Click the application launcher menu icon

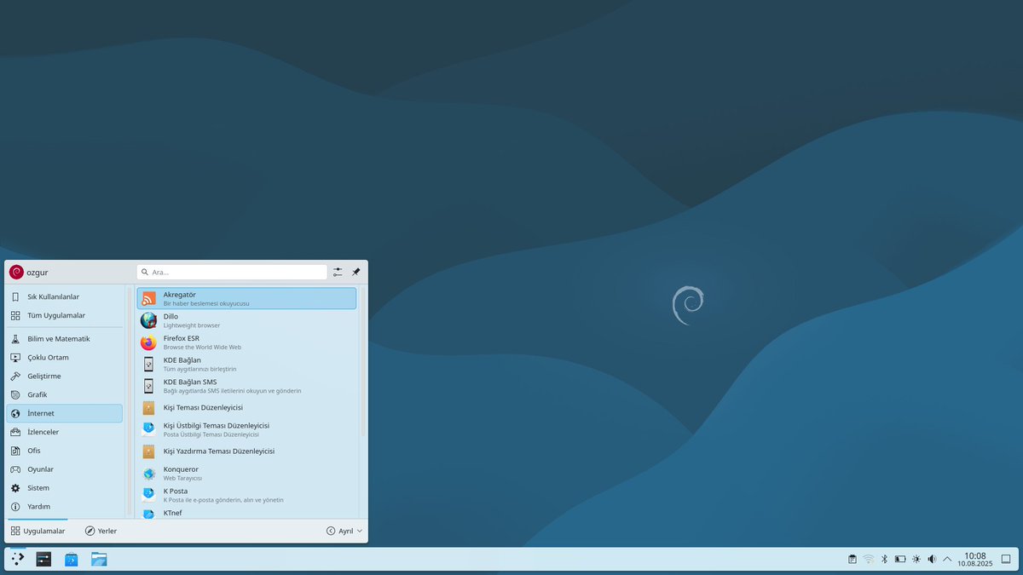pyautogui.click(x=17, y=559)
